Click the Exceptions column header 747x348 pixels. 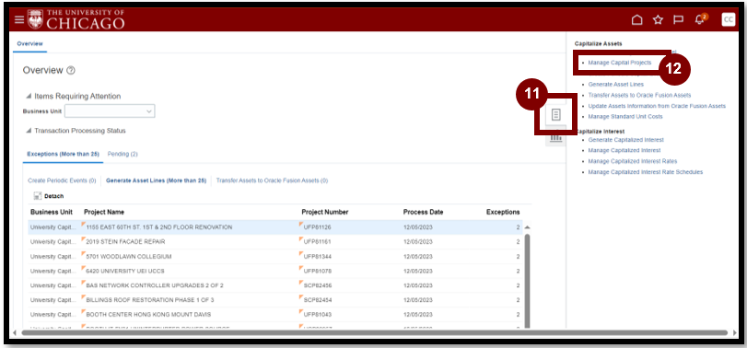pos(503,213)
